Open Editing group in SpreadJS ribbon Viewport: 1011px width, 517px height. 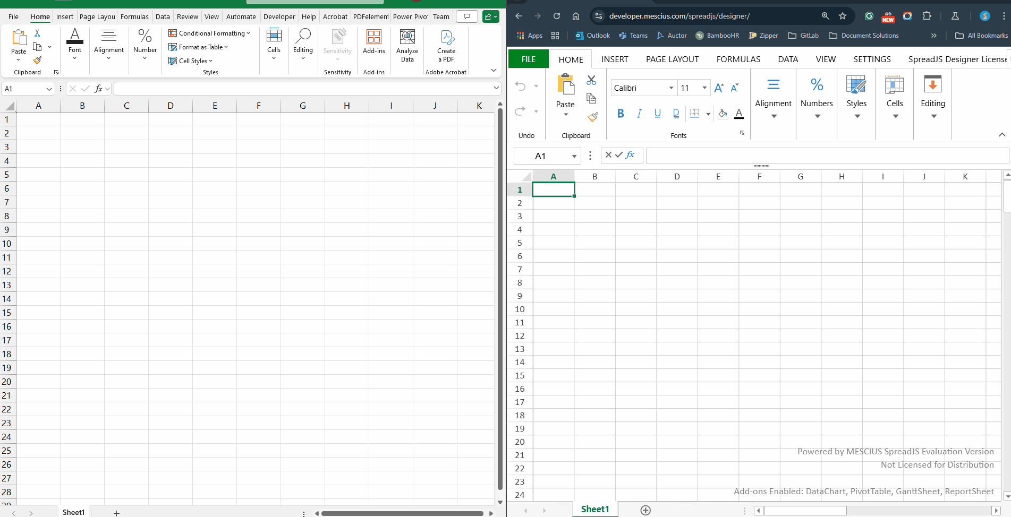click(933, 97)
